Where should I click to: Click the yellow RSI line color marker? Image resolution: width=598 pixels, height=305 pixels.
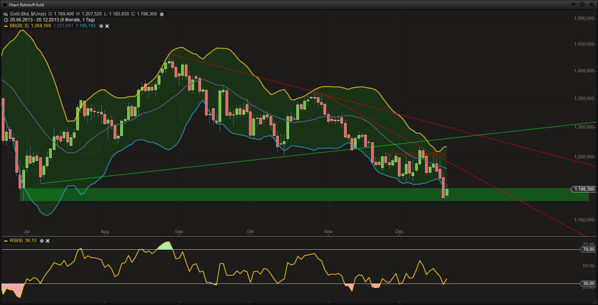point(5,241)
